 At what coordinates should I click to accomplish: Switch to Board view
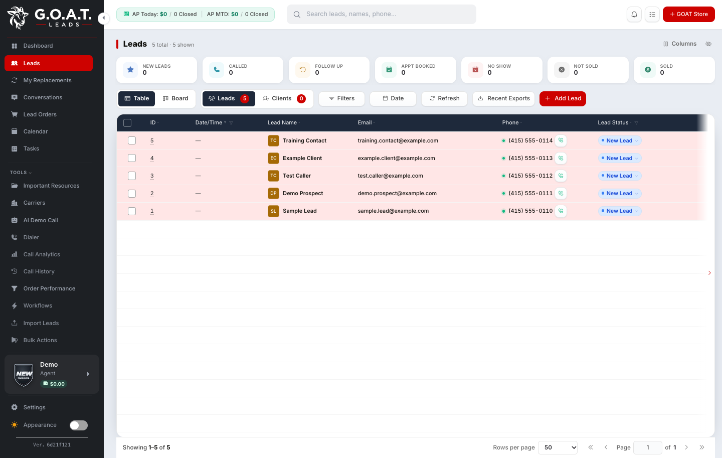point(175,98)
